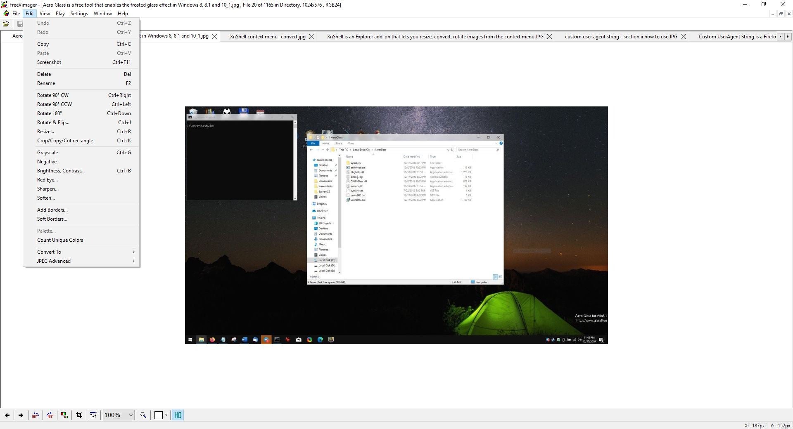Click the magnifier zoom icon
793x429 pixels.
click(143, 415)
